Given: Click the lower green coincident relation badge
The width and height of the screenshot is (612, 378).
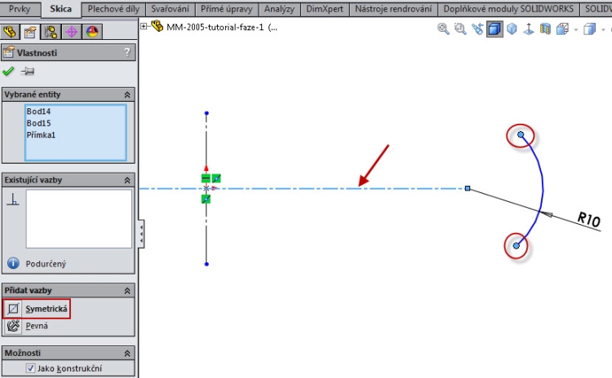Looking at the screenshot, I should [206, 199].
